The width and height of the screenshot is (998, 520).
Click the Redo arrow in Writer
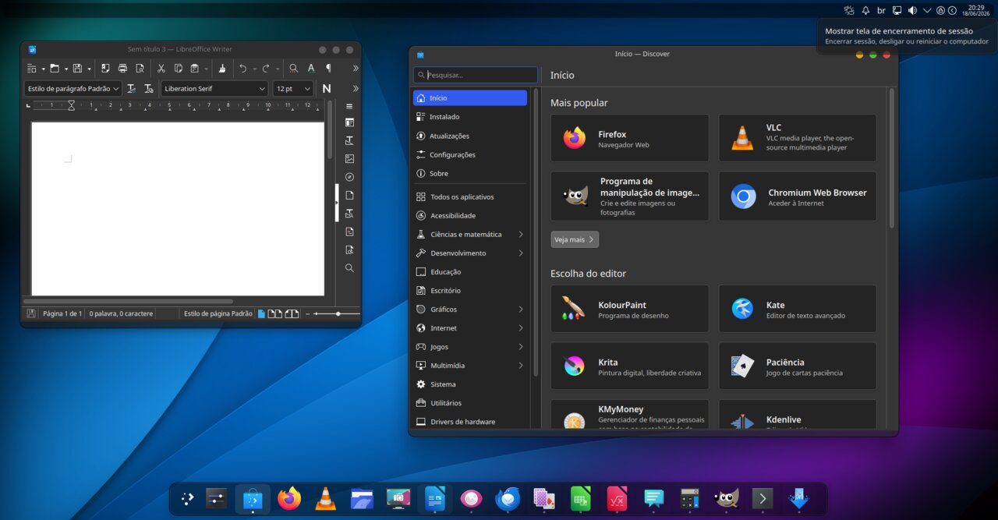pos(266,69)
